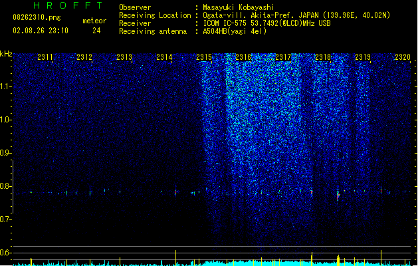Viewport: 418px width, 266px height.
Task: Click the tall yellow level spike after 2314
Action: [175, 258]
